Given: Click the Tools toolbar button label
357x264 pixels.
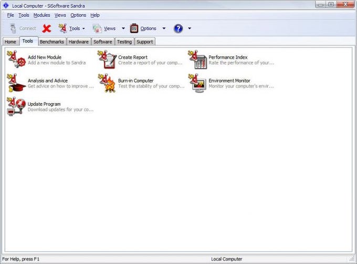Looking at the screenshot, I should click(x=75, y=29).
